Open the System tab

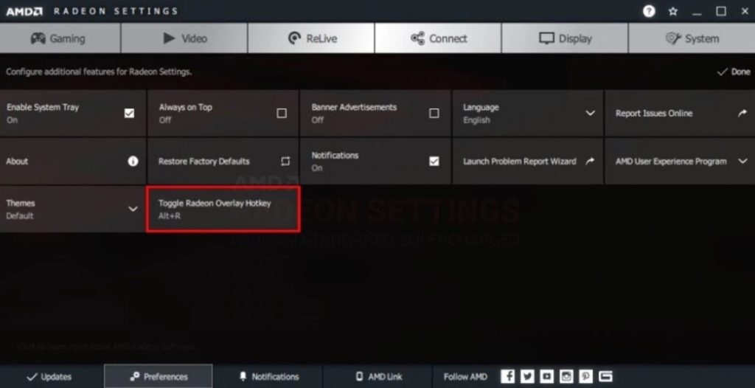click(x=692, y=38)
